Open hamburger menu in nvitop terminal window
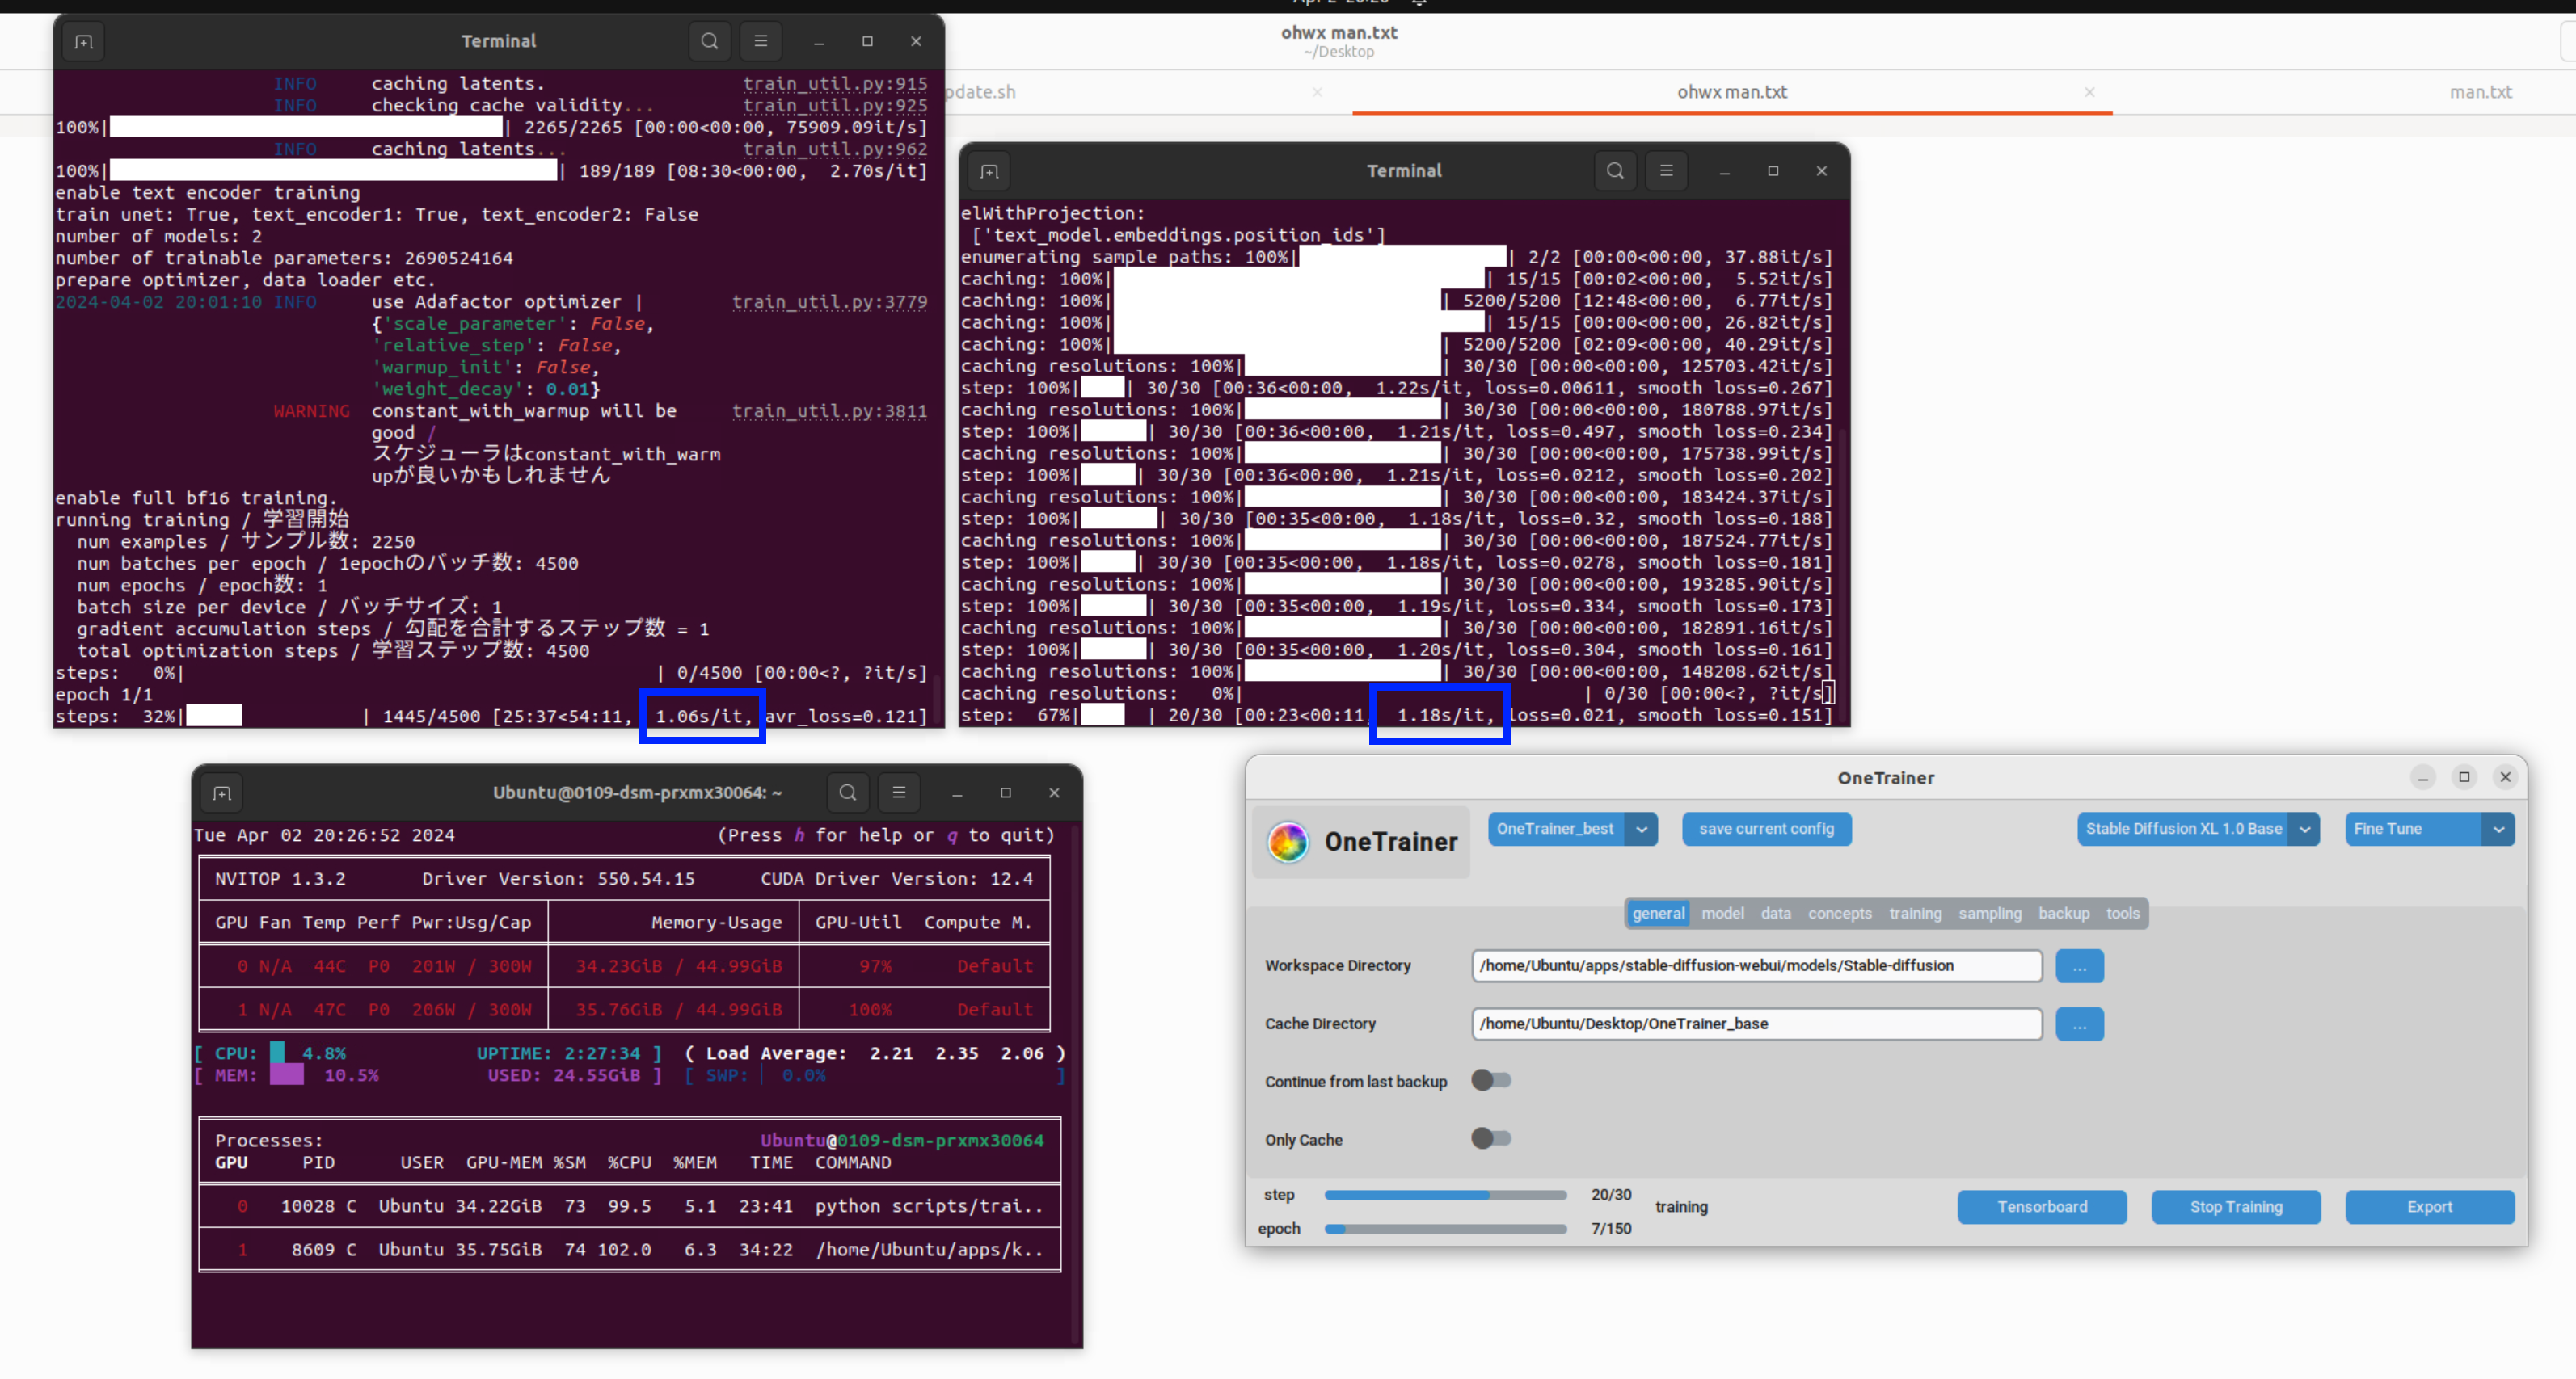 point(899,793)
